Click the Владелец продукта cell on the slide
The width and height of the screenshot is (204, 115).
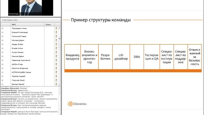click(72, 57)
